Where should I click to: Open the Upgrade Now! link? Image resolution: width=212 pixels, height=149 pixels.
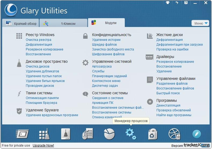[x=43, y=146]
